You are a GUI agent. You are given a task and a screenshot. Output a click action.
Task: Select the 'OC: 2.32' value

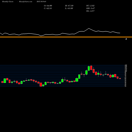pyautogui.click(x=90, y=6)
